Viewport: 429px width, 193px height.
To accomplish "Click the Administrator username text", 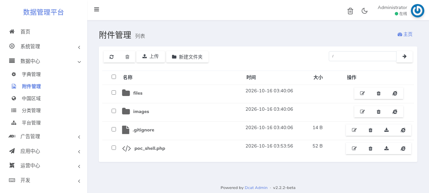I will click(x=392, y=7).
